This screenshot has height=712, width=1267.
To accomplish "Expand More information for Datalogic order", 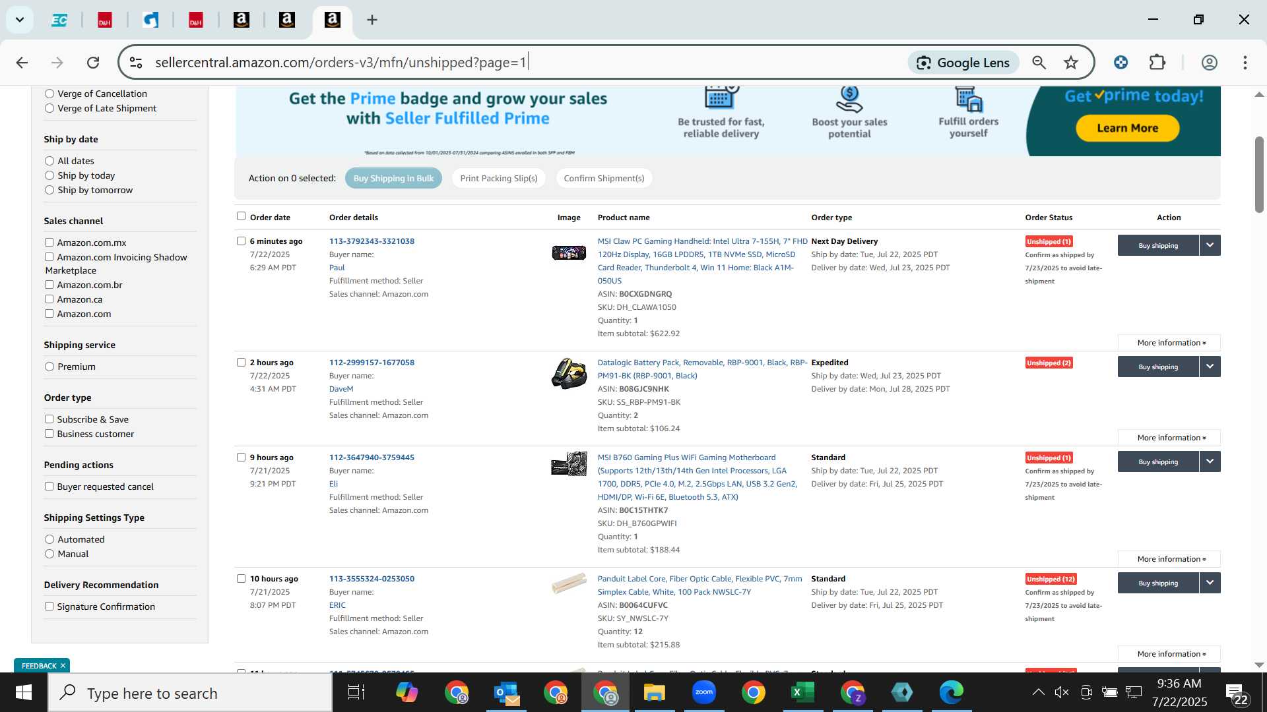I will coord(1169,438).
